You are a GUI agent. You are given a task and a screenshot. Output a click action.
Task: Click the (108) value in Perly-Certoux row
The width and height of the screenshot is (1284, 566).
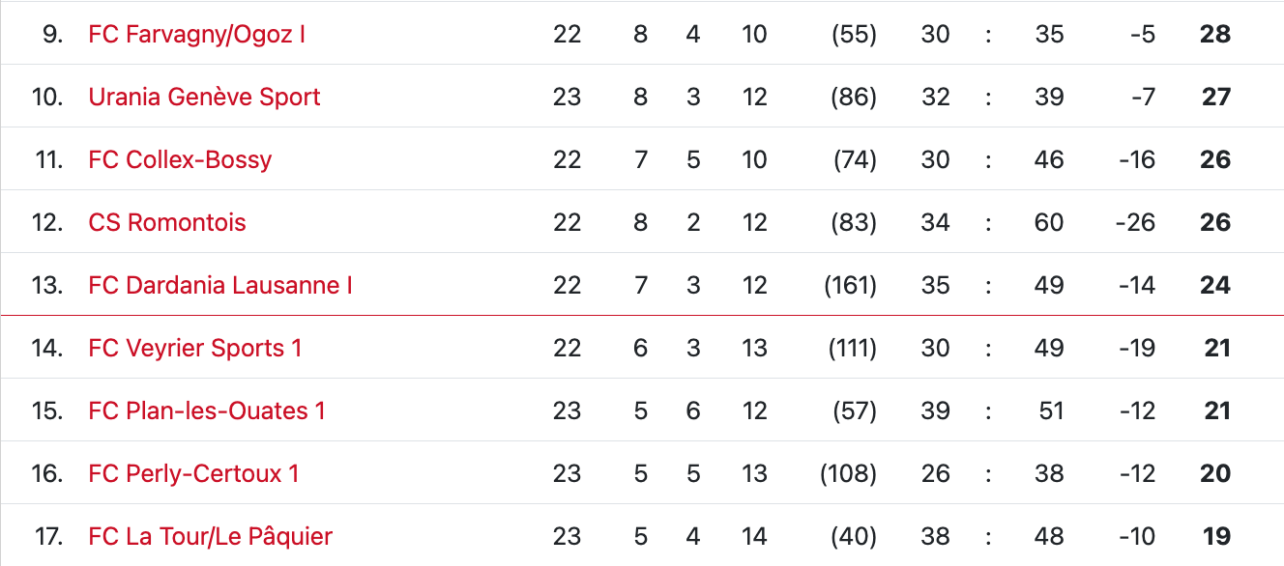coord(848,473)
